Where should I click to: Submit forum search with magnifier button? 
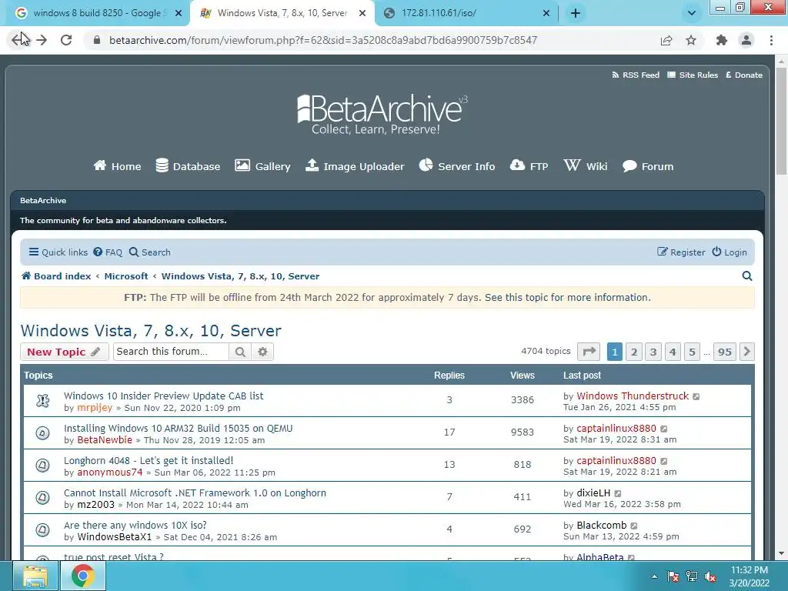[240, 352]
